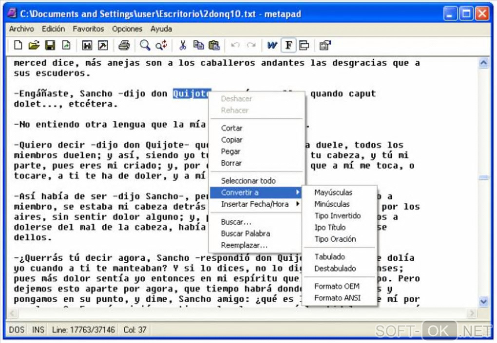The image size is (497, 343).
Task: Choose Cortar in context menu
Action: click(x=256, y=128)
